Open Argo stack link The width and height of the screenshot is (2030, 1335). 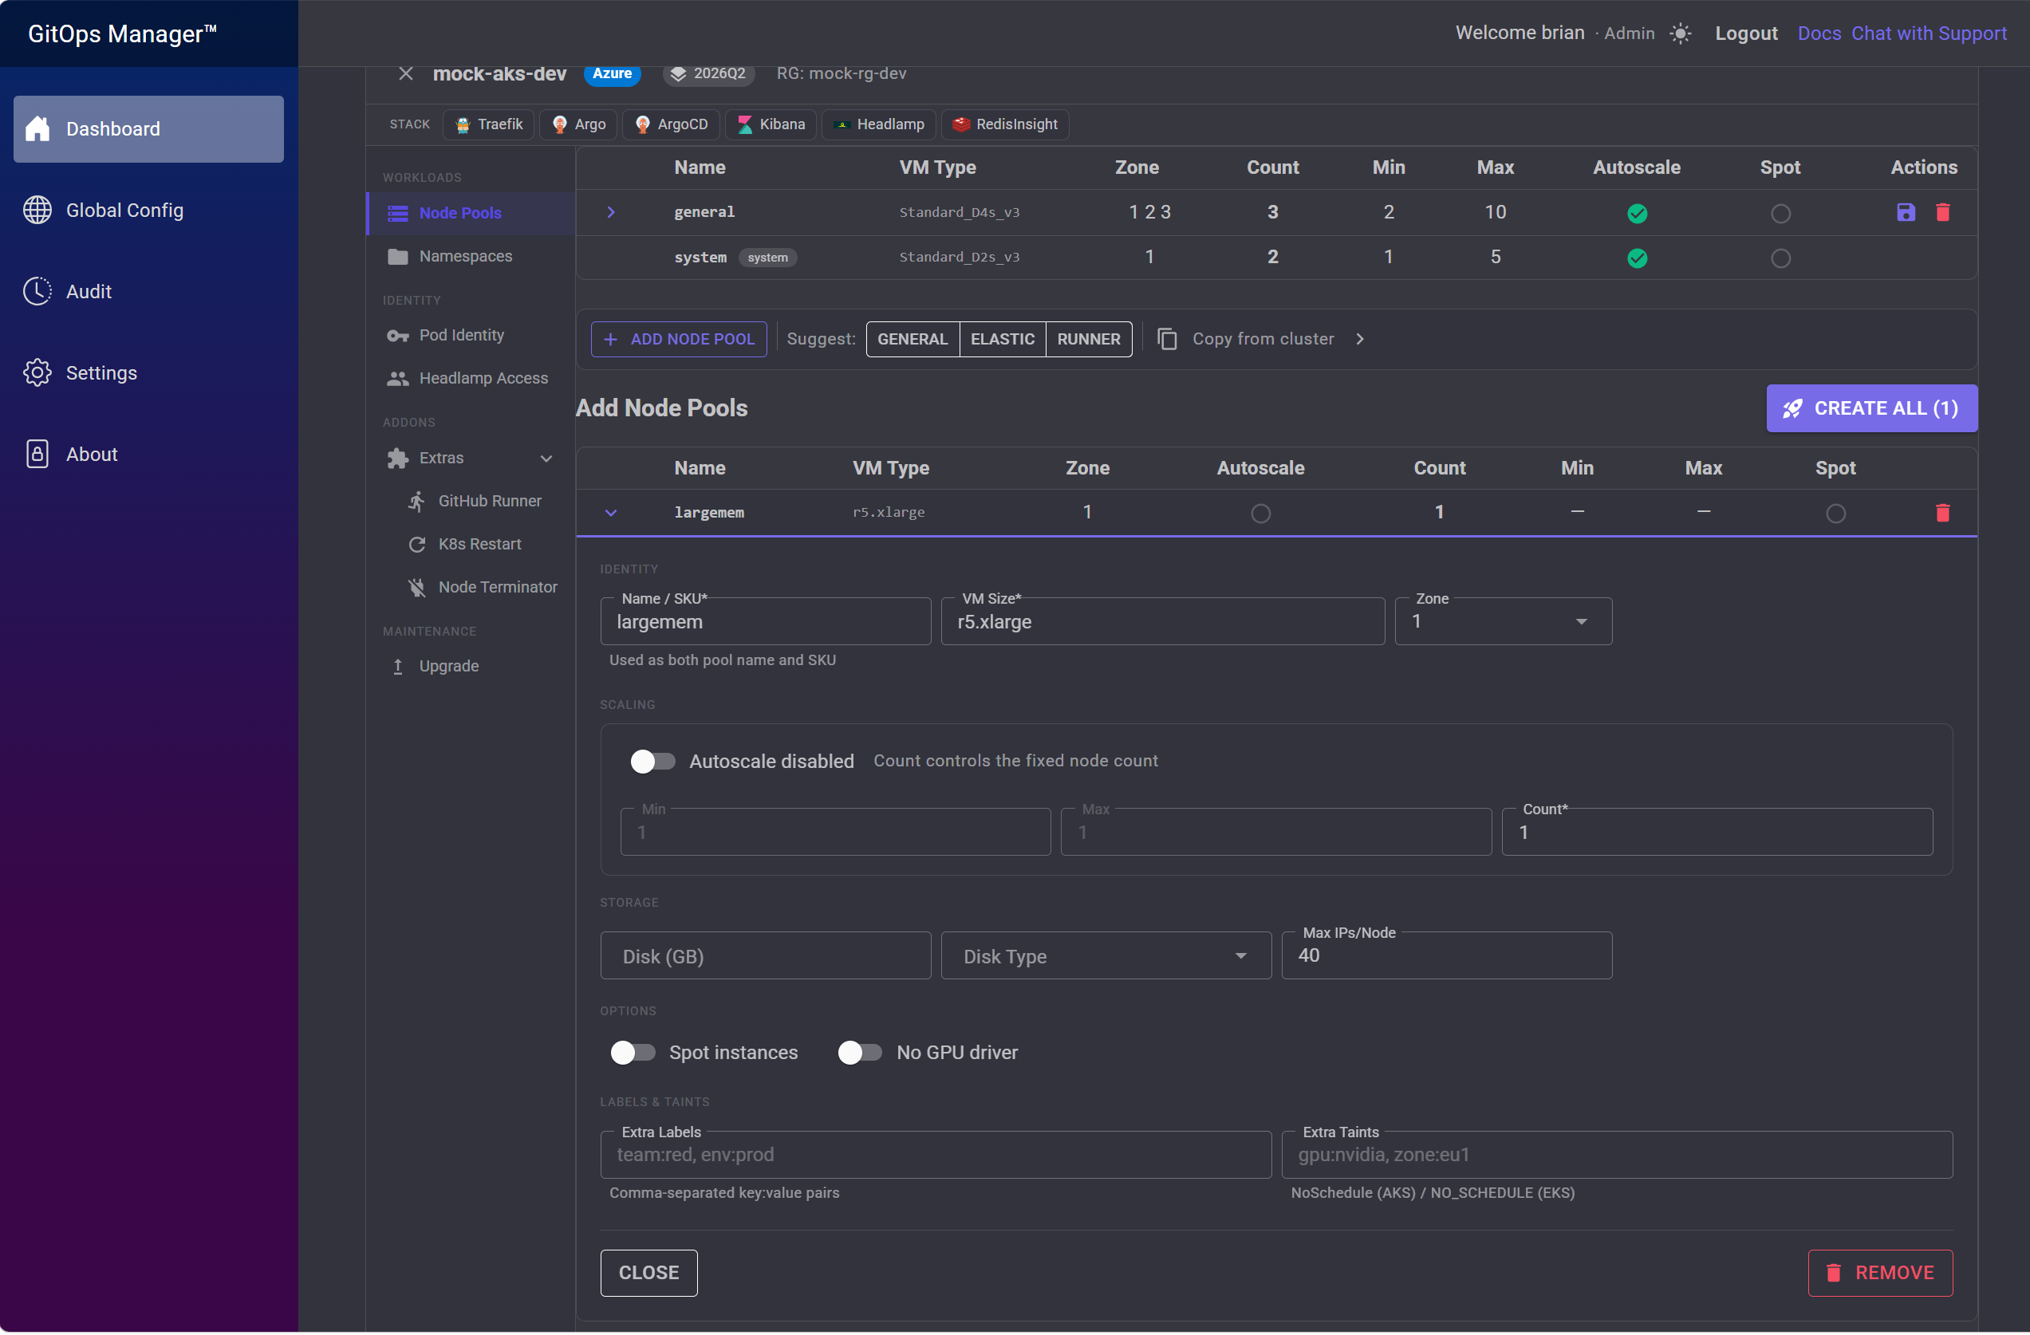coord(579,124)
